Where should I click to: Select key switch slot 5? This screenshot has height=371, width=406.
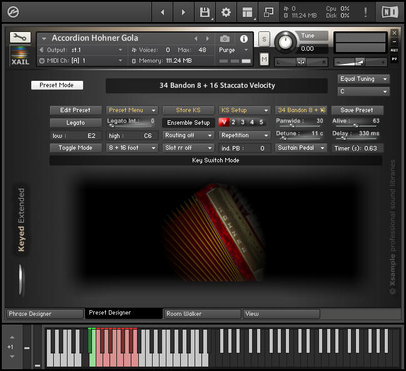click(x=261, y=122)
